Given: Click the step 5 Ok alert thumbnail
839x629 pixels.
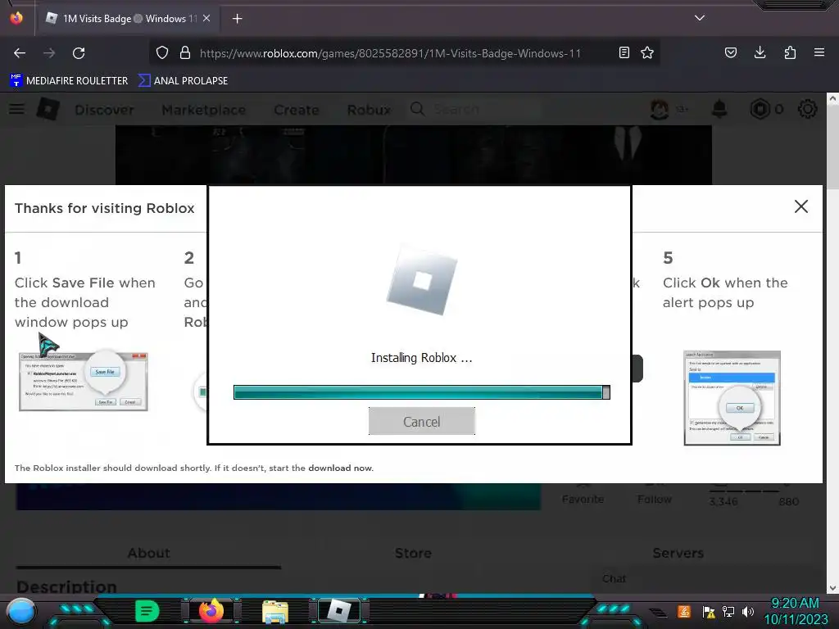Looking at the screenshot, I should (x=732, y=398).
